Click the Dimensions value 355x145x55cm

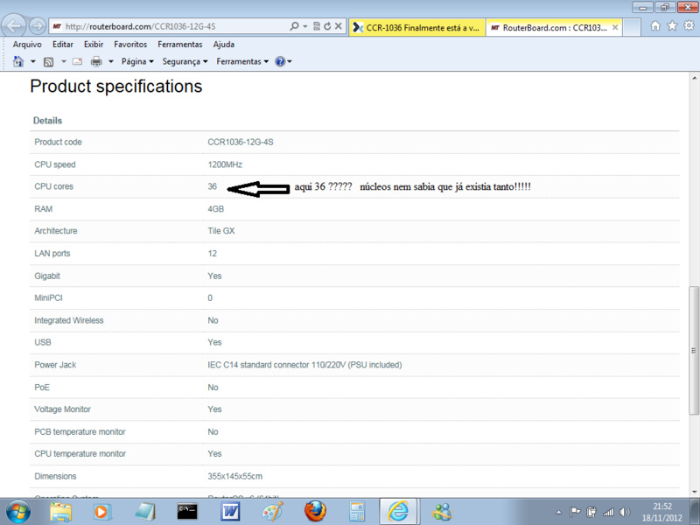pyautogui.click(x=234, y=476)
